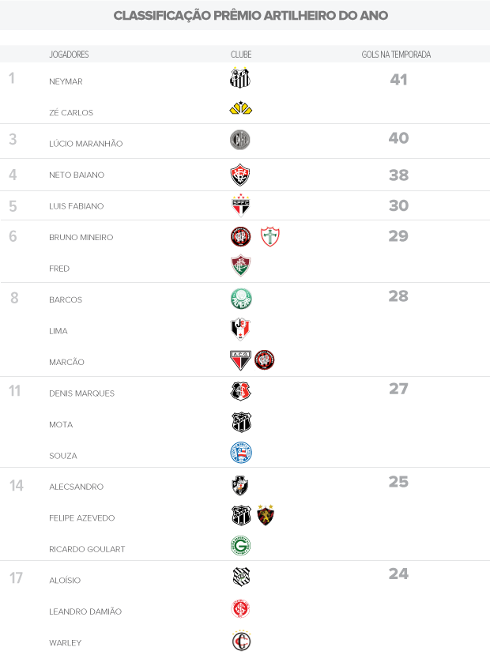Click the Bahia crest next to Souza
490x666 pixels.
[240, 453]
